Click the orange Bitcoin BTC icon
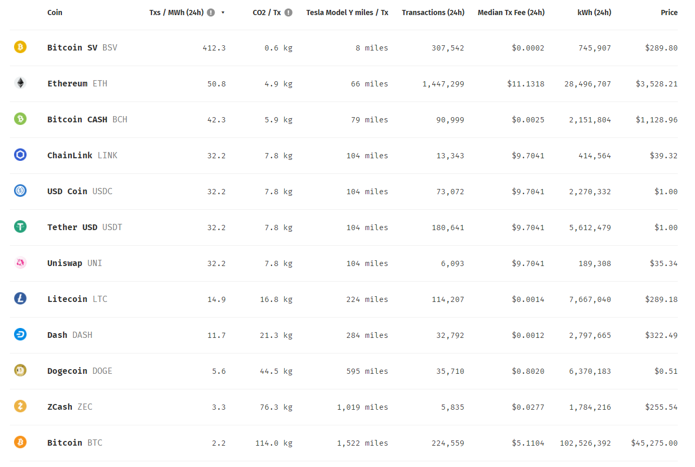Screen dimensions: 695x467 [x=20, y=442]
